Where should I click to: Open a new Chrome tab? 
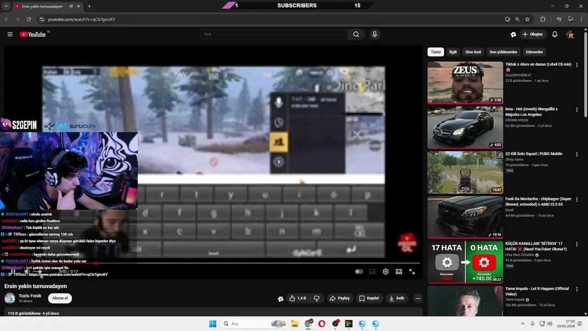coord(89,6)
